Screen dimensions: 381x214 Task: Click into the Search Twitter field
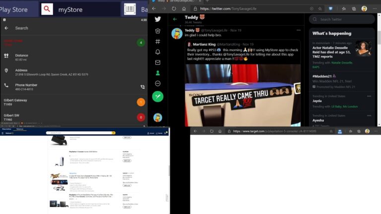coord(342,19)
